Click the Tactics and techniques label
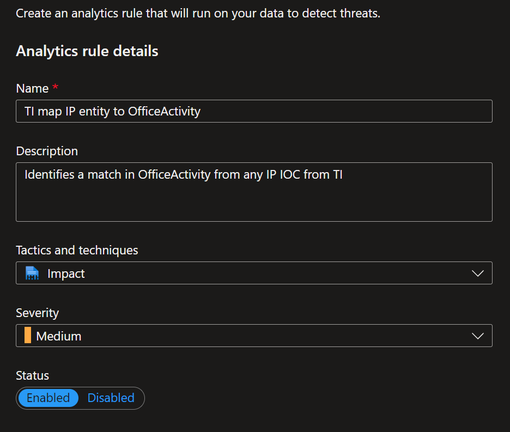 [77, 250]
